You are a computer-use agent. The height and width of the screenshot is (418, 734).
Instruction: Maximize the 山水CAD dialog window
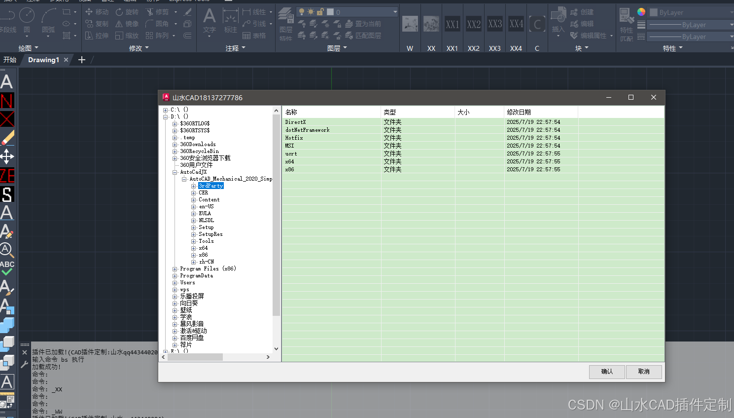coord(631,97)
